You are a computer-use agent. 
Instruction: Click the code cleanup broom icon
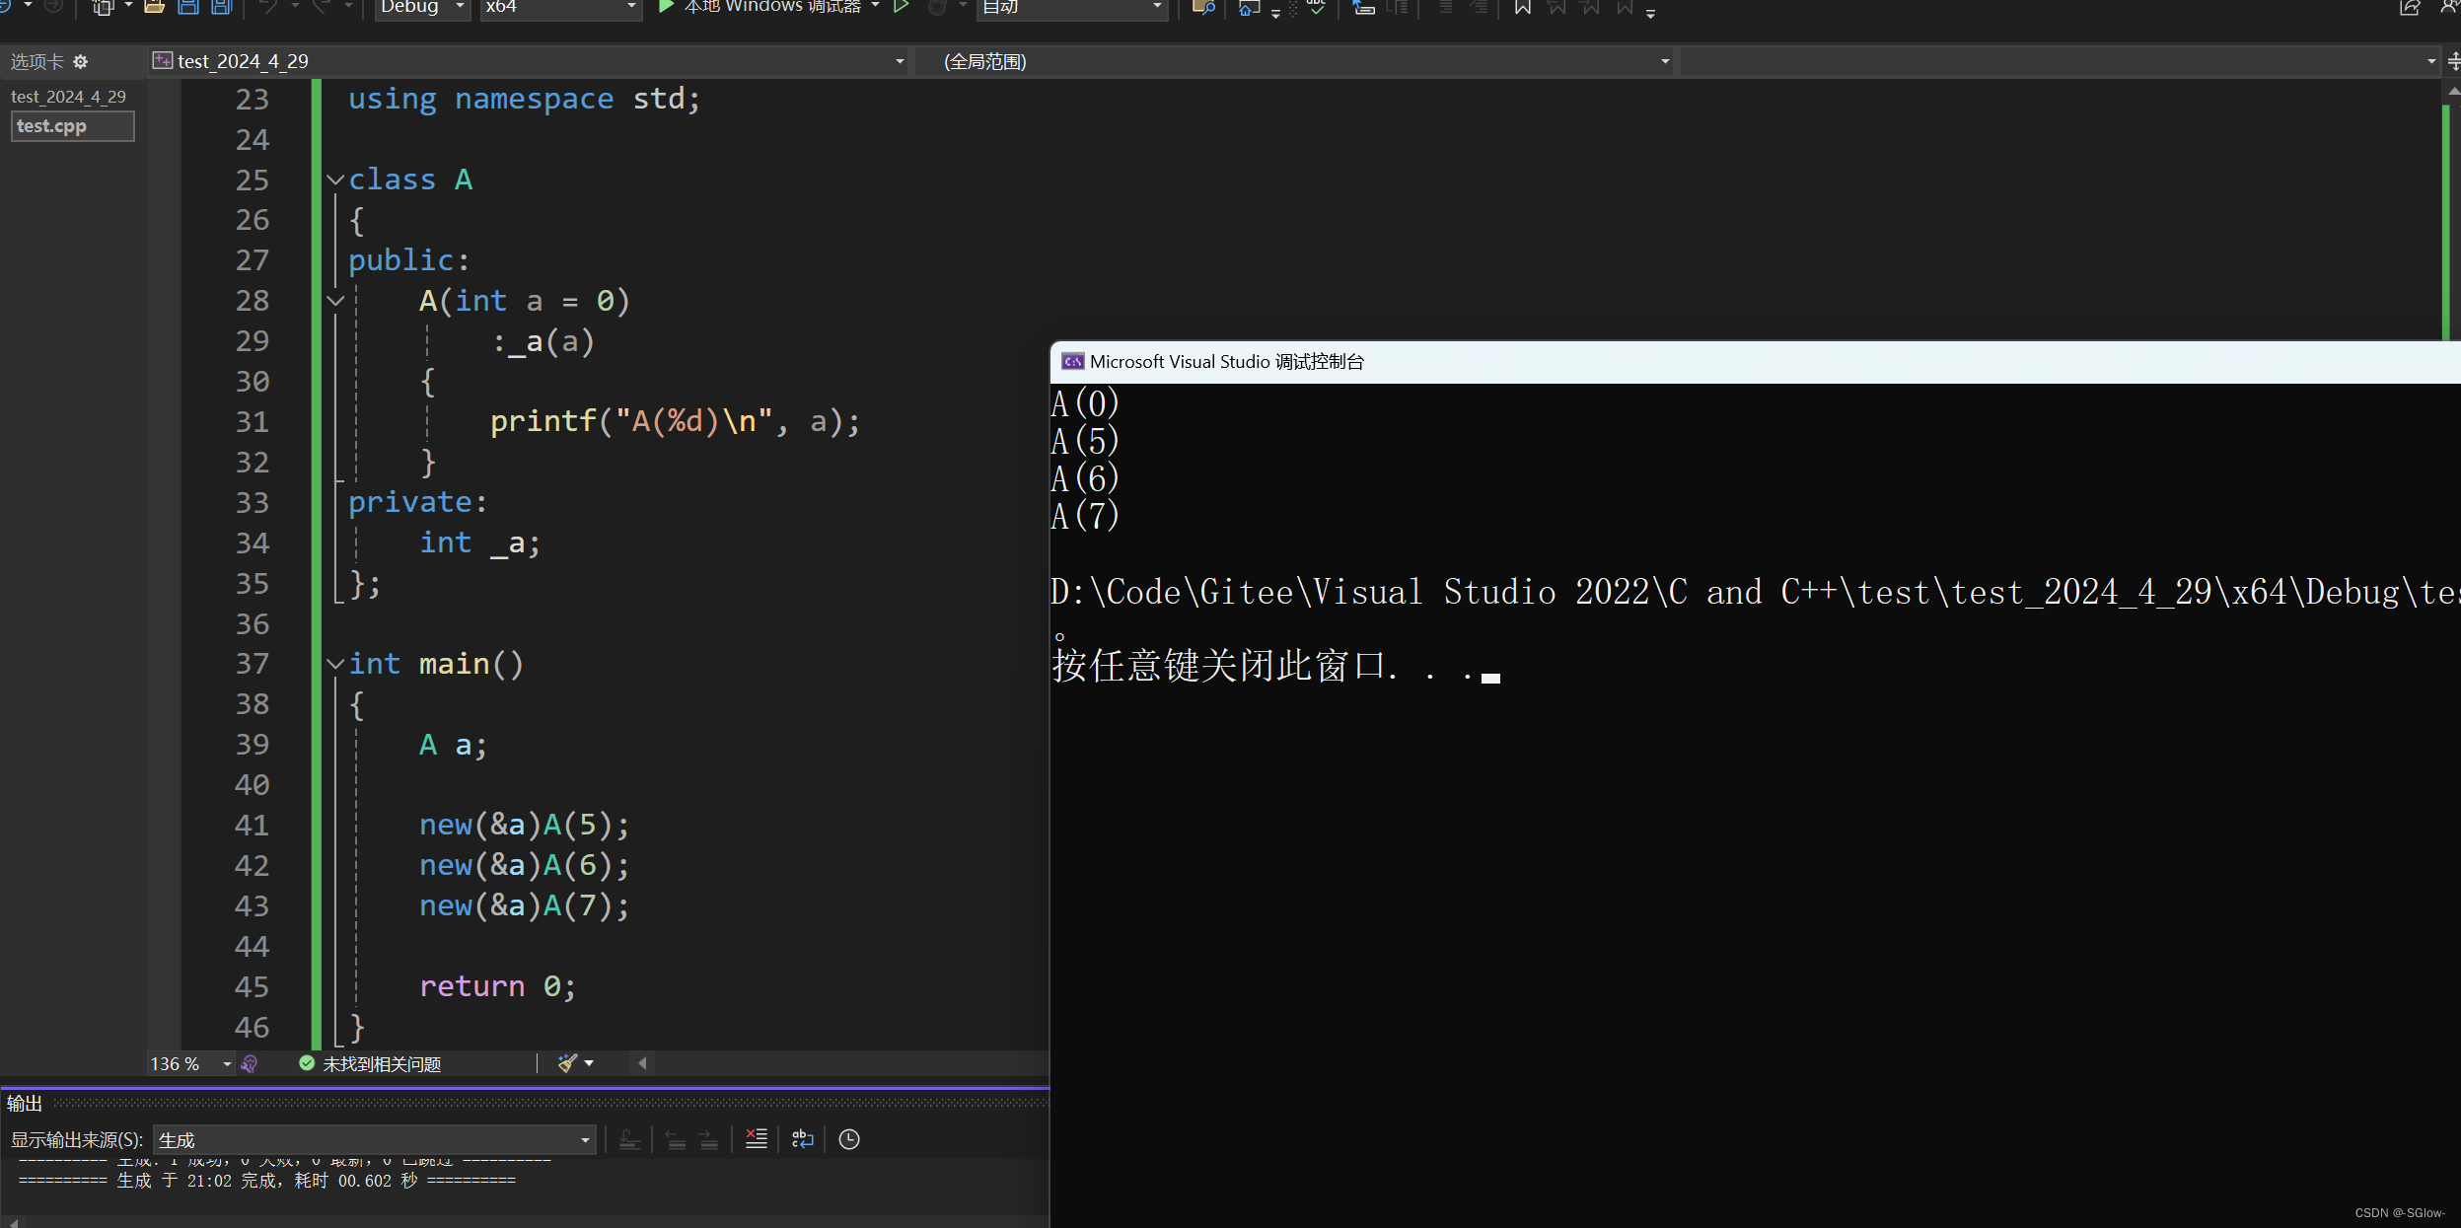tap(567, 1063)
